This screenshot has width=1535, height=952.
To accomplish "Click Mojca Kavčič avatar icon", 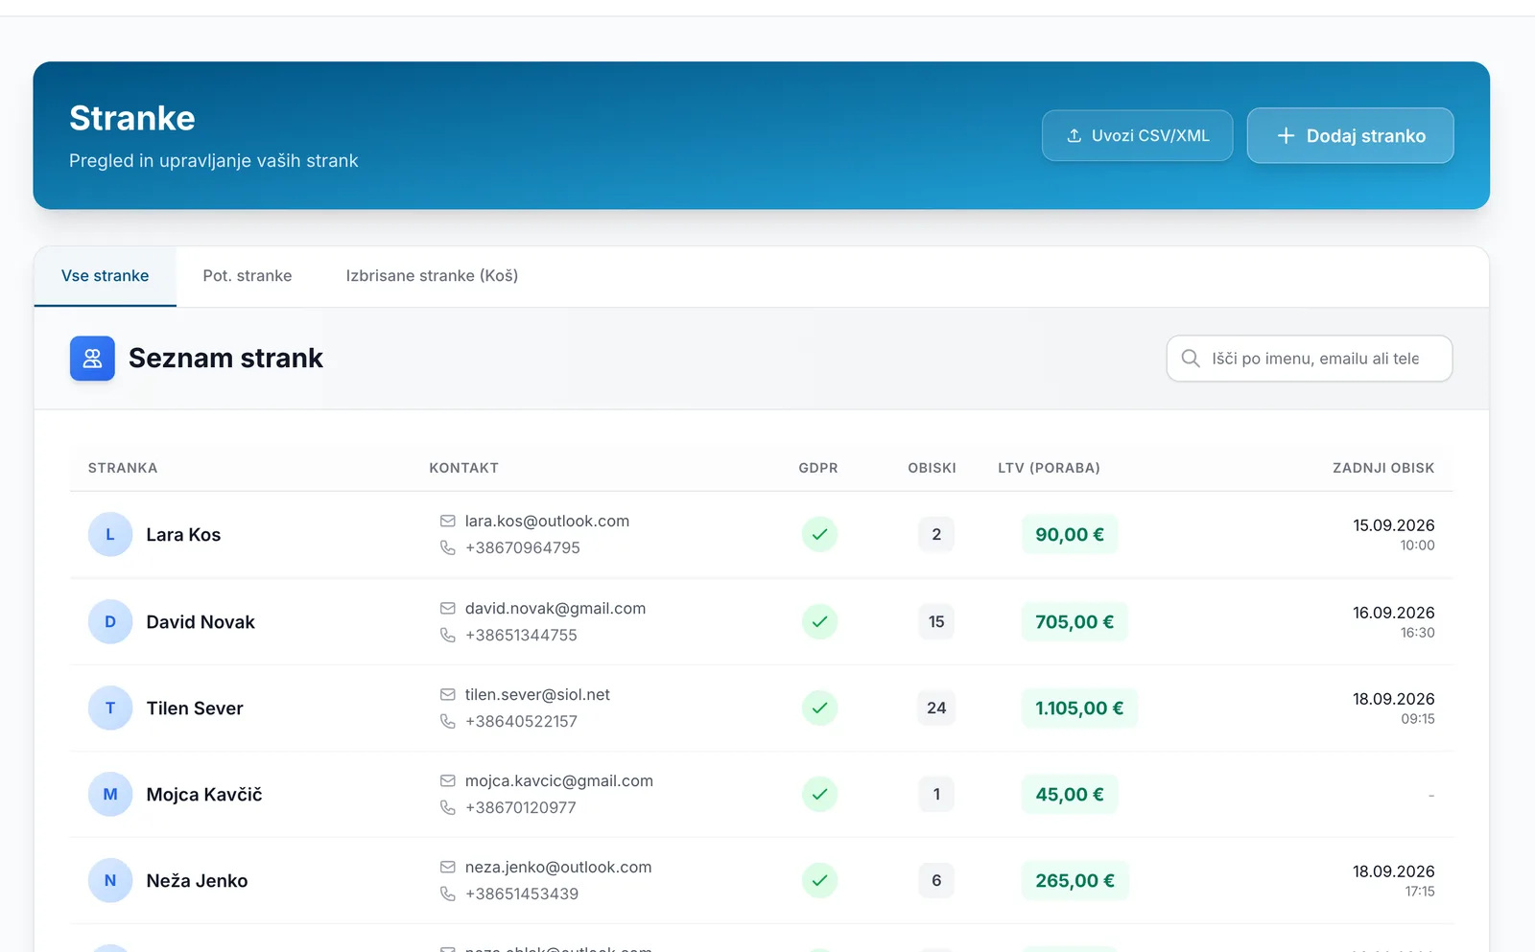I will pos(110,794).
